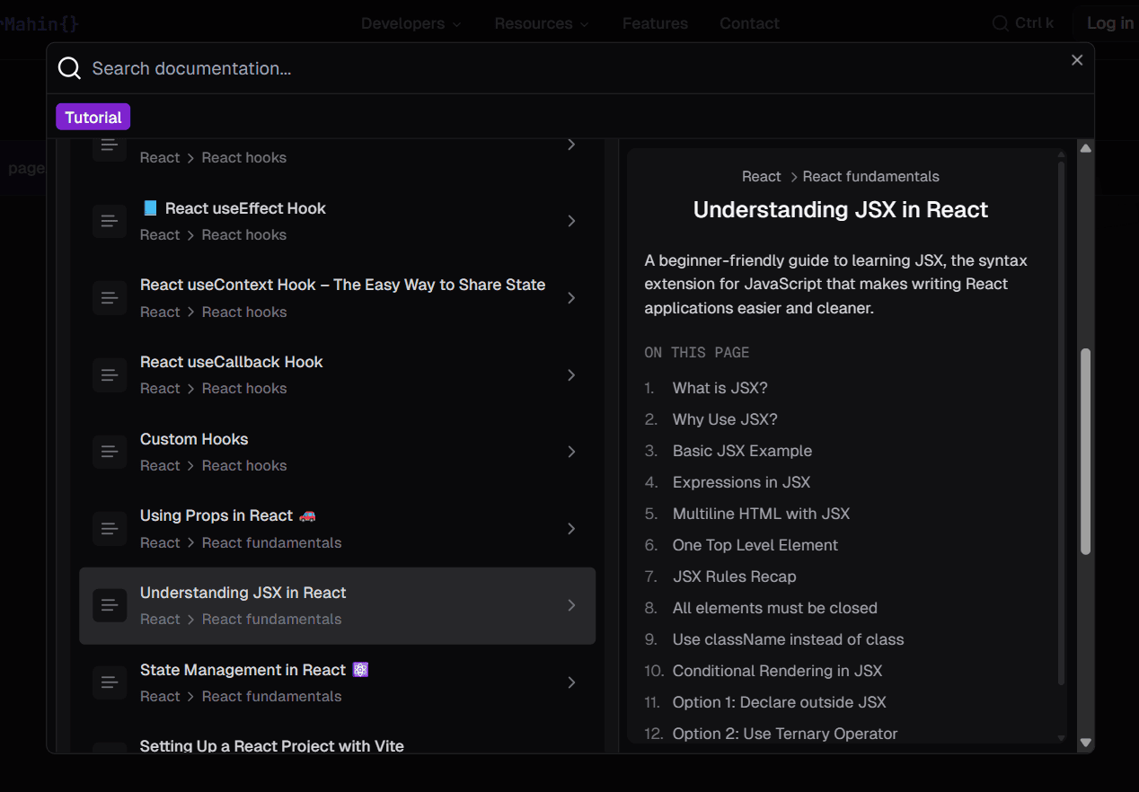Click React fundamentals breadcrumb in preview panel header
The height and width of the screenshot is (792, 1139).
click(870, 177)
